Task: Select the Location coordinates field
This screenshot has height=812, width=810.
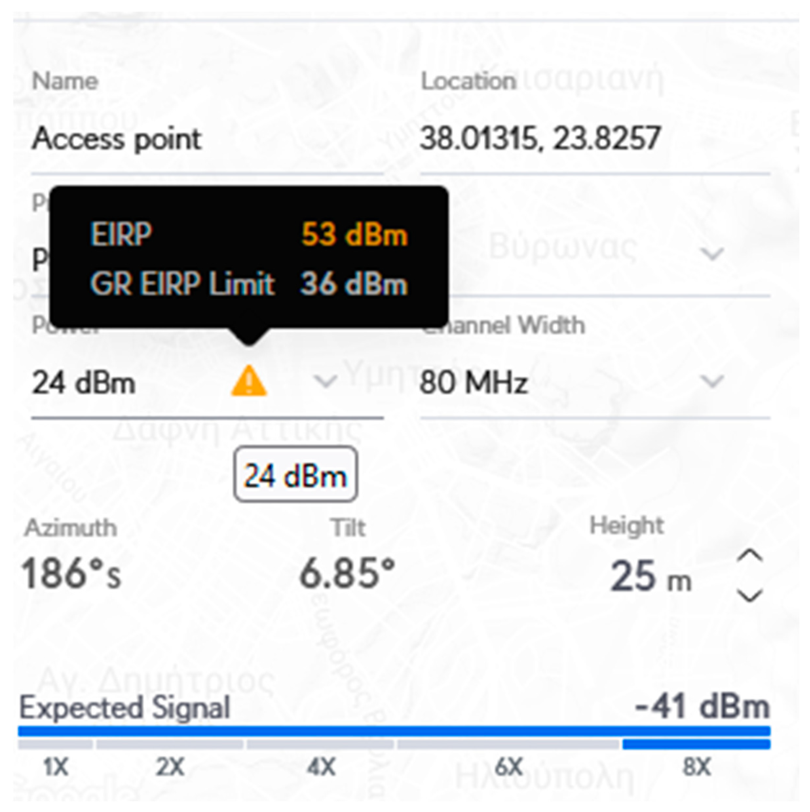Action: click(x=540, y=139)
